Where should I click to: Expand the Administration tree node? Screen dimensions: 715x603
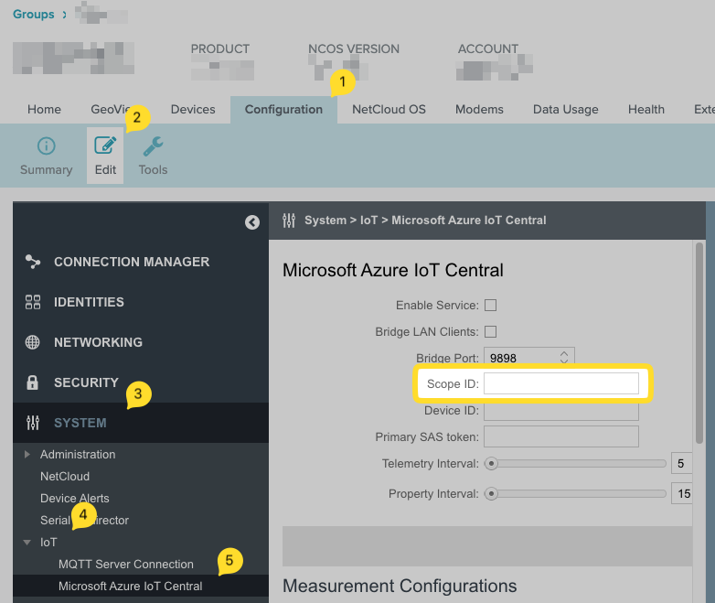coord(27,454)
